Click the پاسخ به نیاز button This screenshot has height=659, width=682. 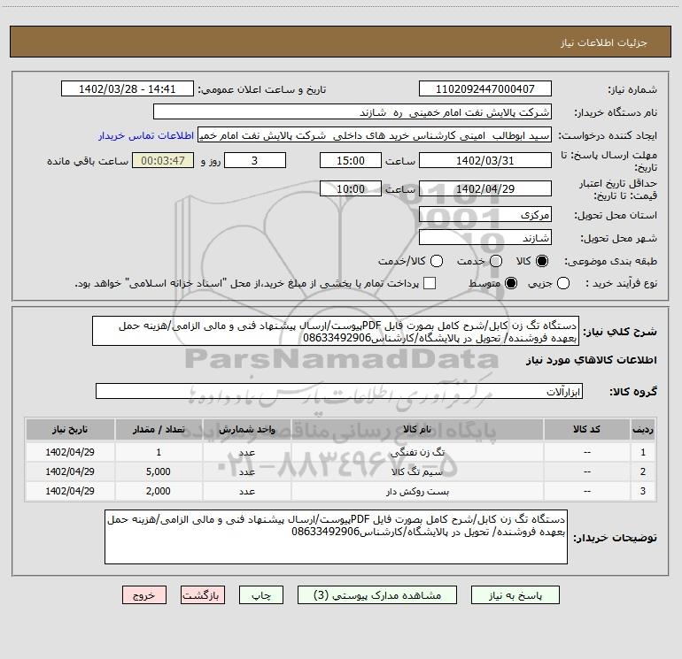[515, 595]
